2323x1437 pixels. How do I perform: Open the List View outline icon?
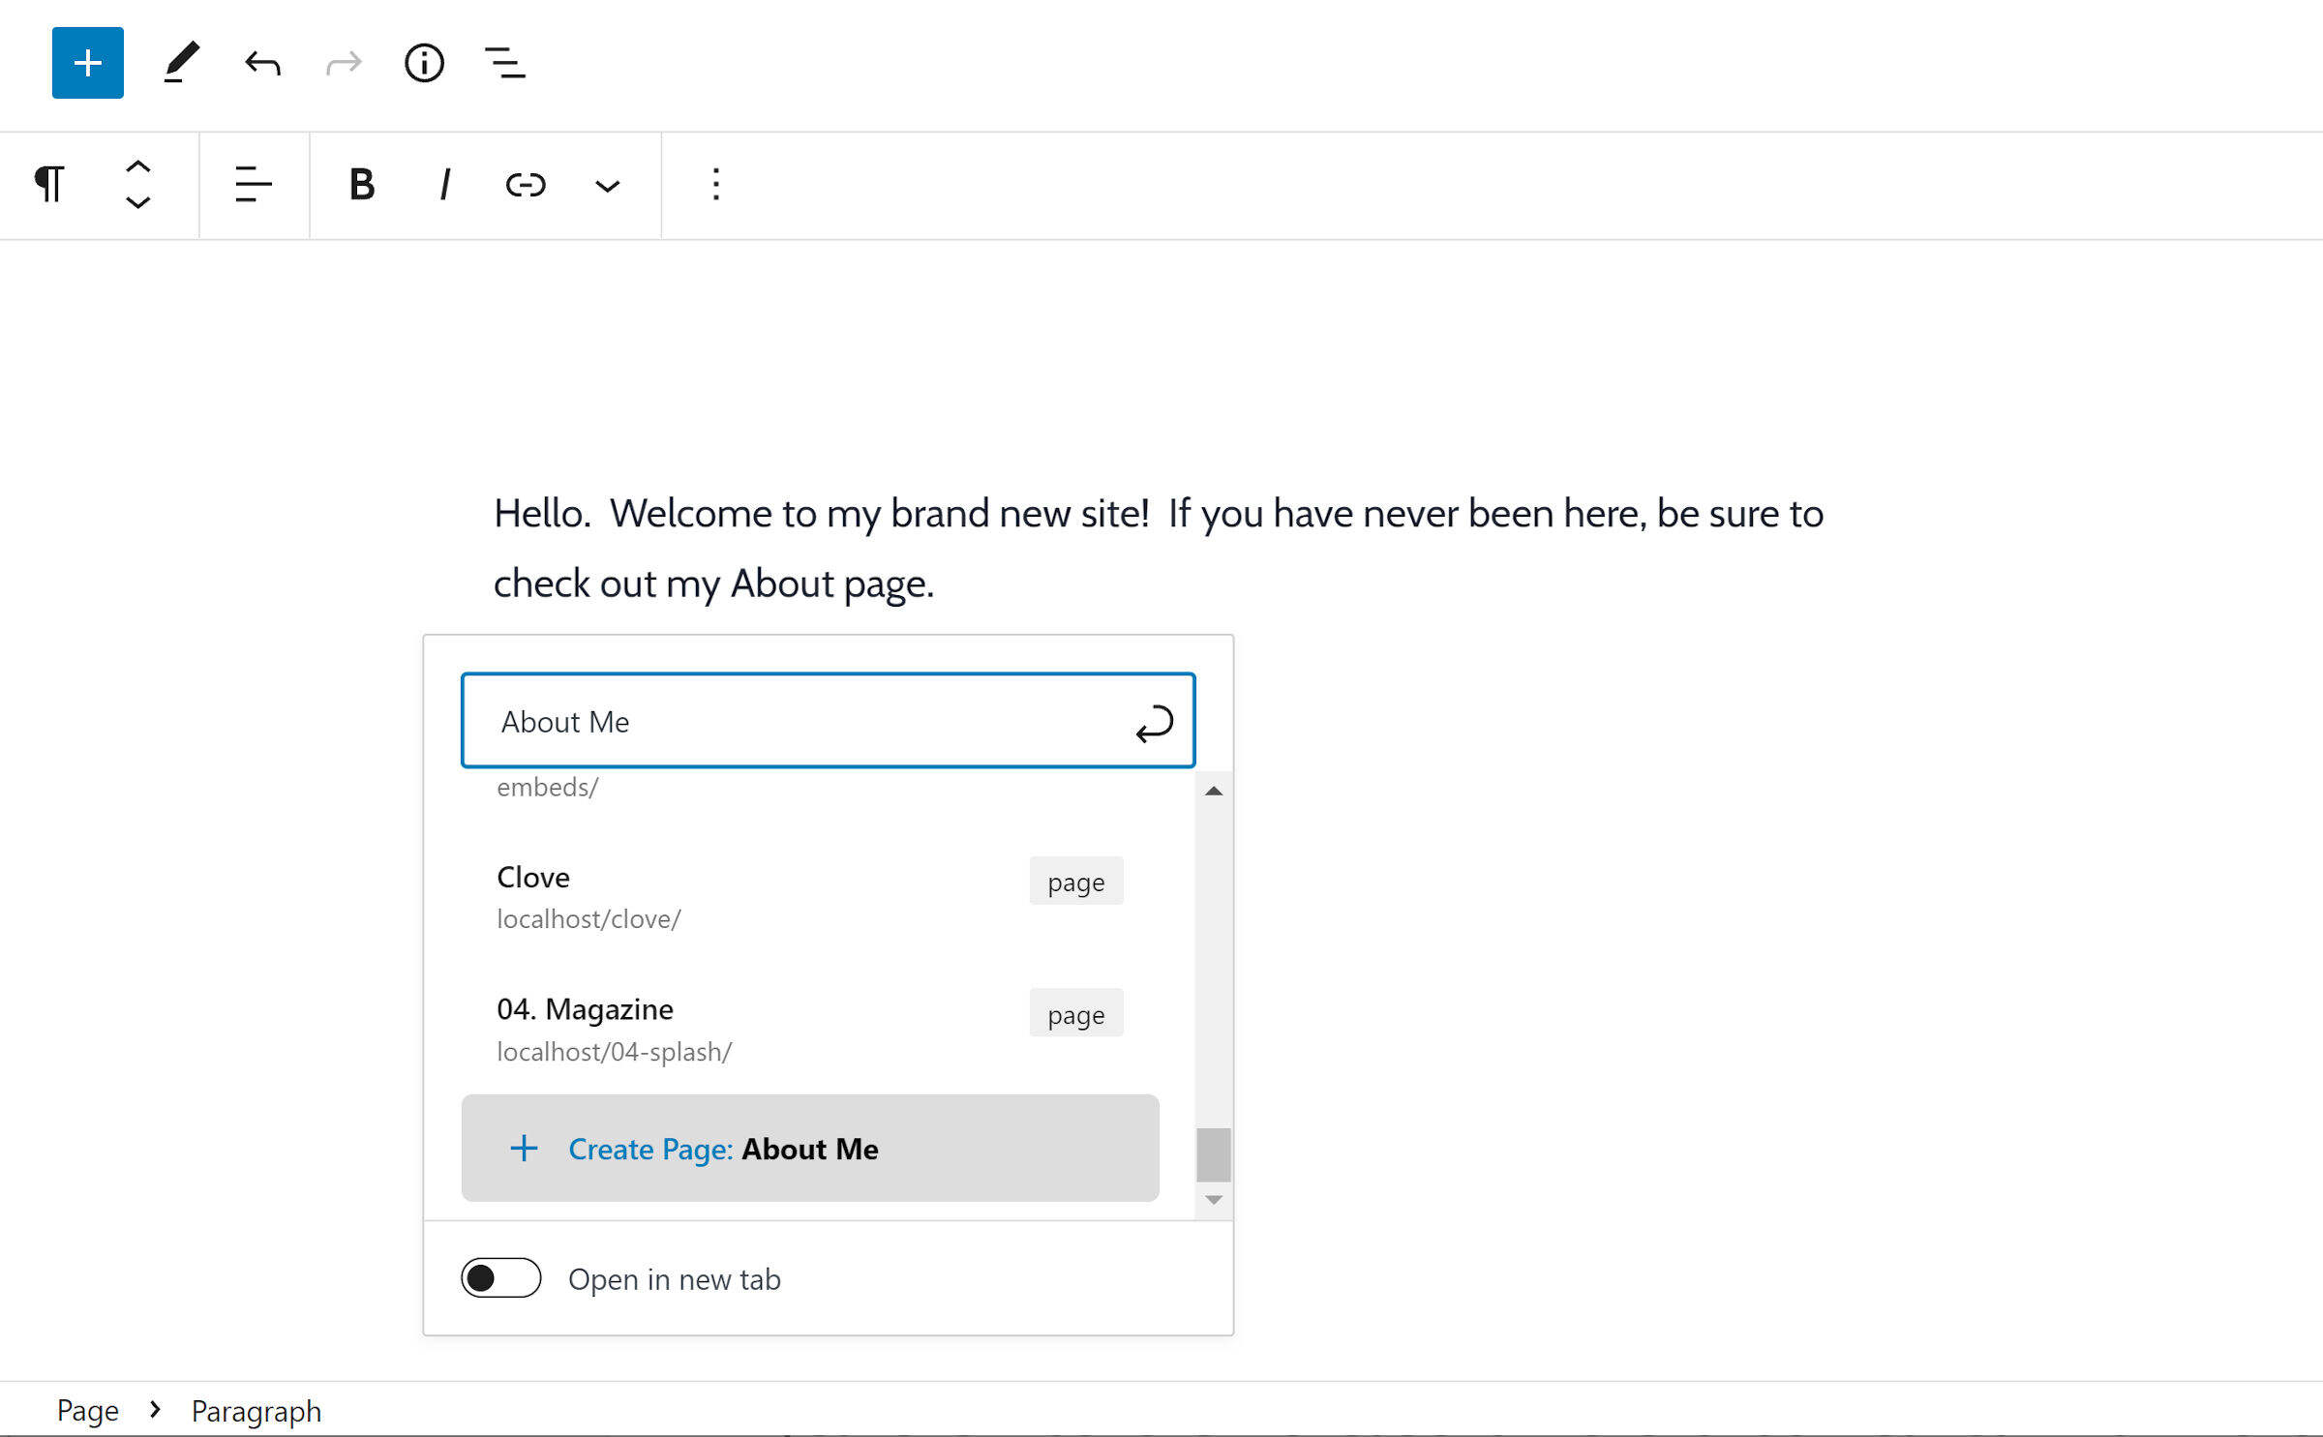pyautogui.click(x=504, y=64)
